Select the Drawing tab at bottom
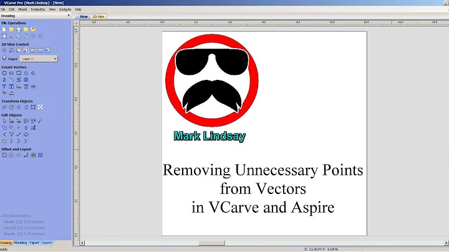The image size is (449, 252). click(6, 243)
